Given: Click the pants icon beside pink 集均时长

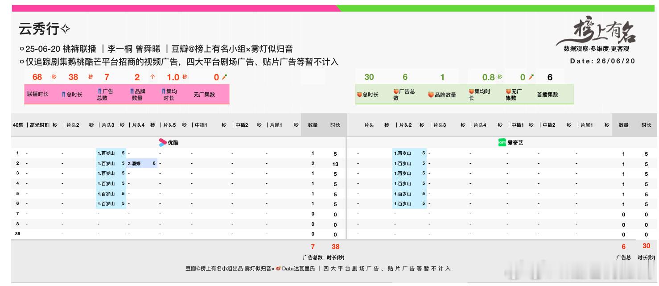Looking at the screenshot, I should click(164, 91).
